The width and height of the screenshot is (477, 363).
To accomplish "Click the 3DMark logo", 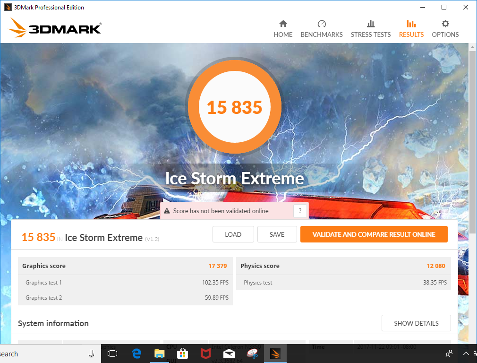I will [x=55, y=28].
